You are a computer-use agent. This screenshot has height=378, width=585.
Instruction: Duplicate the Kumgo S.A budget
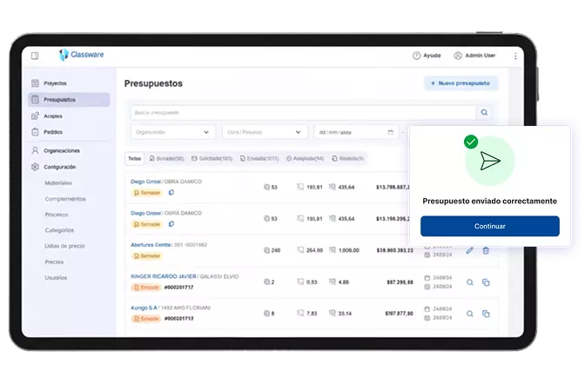click(486, 313)
